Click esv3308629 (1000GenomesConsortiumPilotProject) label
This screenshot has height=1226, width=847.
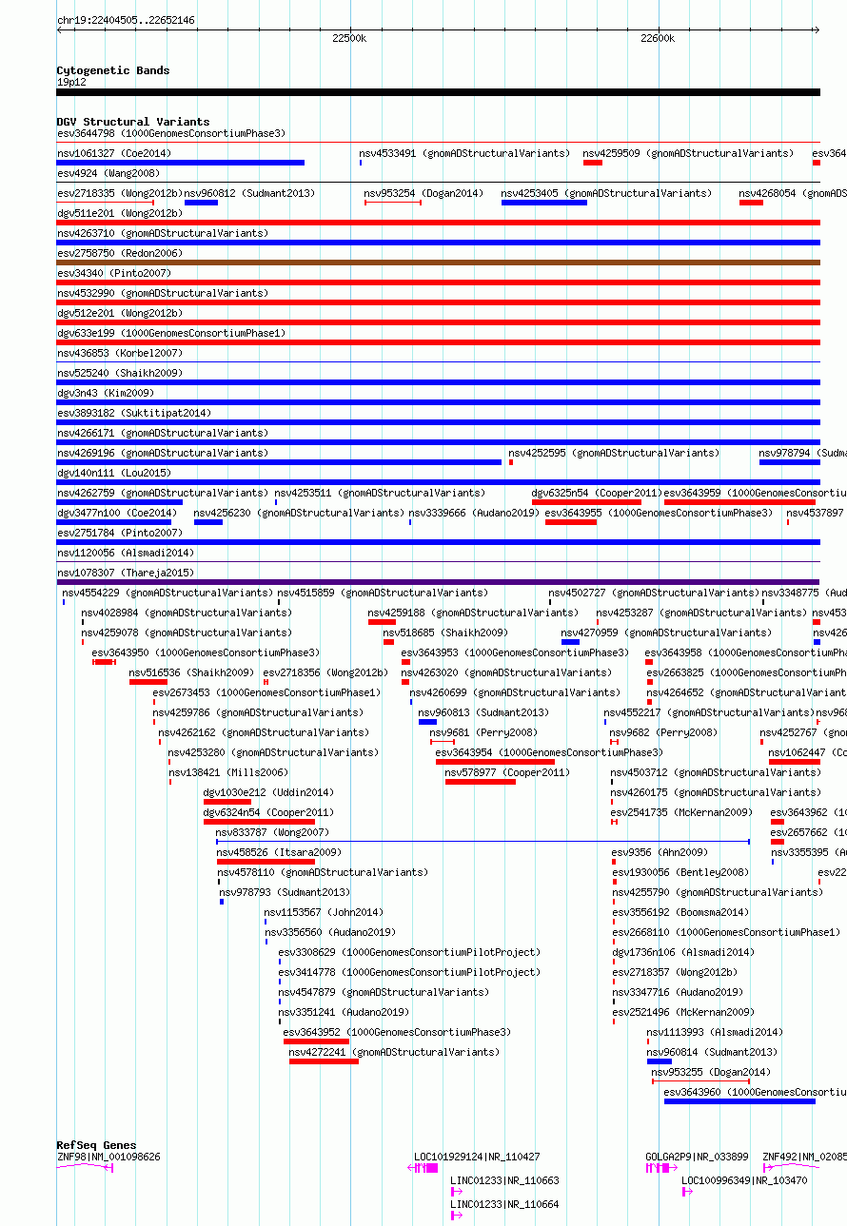pyautogui.click(x=409, y=952)
